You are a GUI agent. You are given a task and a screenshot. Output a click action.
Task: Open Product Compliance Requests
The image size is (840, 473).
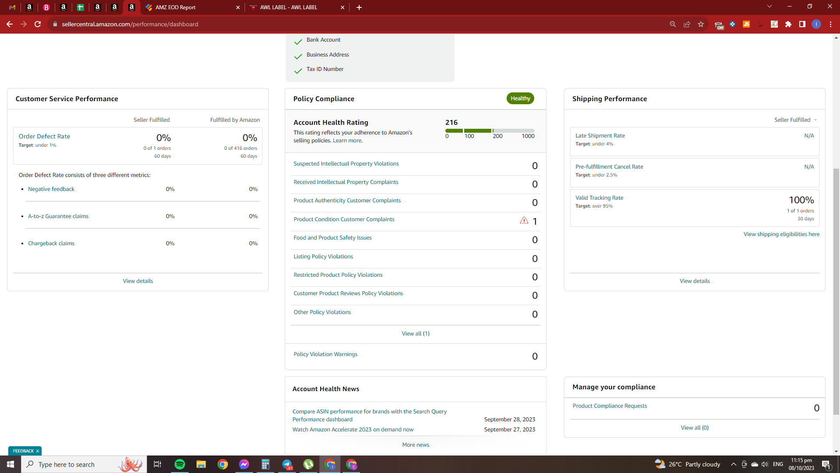pyautogui.click(x=610, y=406)
